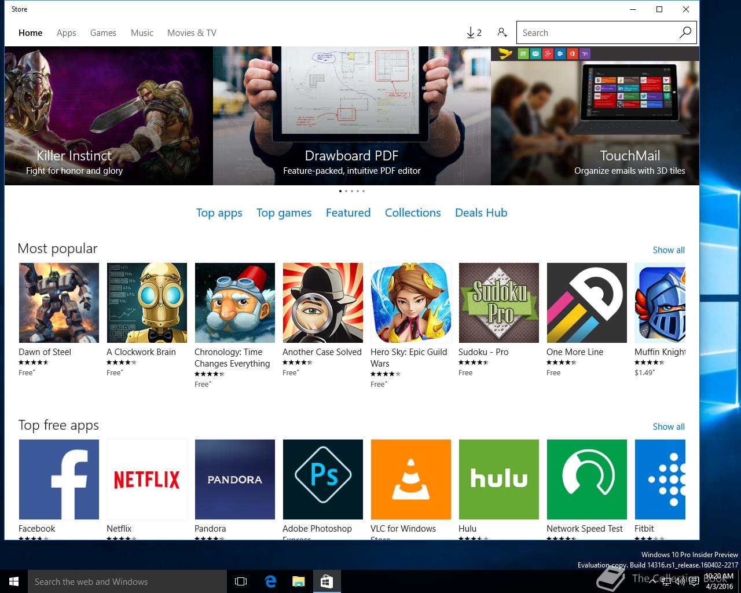The image size is (741, 593).
Task: Click the One More Line title text
Action: 575,352
